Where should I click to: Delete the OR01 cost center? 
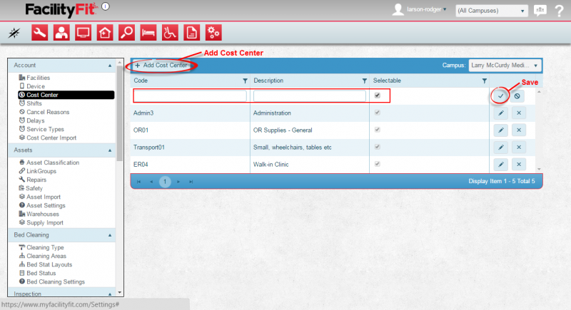coord(519,130)
